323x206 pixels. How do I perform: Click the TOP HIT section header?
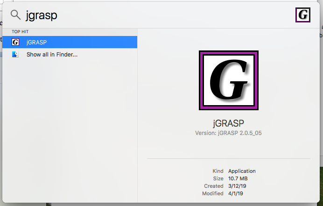[20, 32]
